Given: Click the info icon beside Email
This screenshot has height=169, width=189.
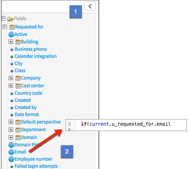Looking at the screenshot, I should pyautogui.click(x=11, y=152).
